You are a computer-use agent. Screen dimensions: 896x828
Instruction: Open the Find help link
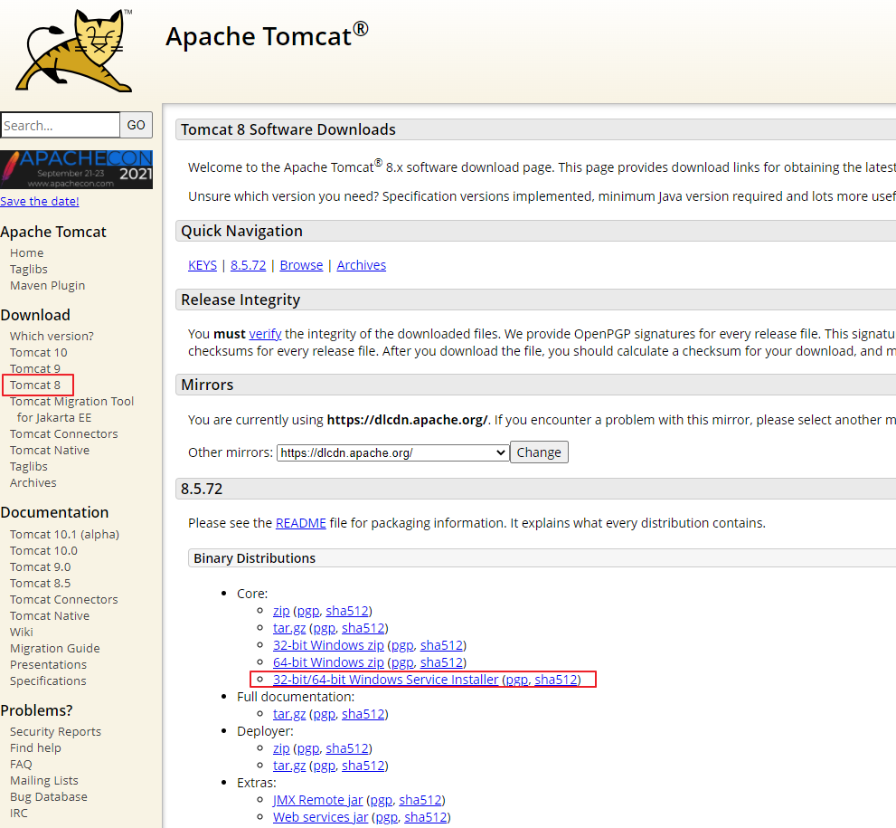[35, 748]
